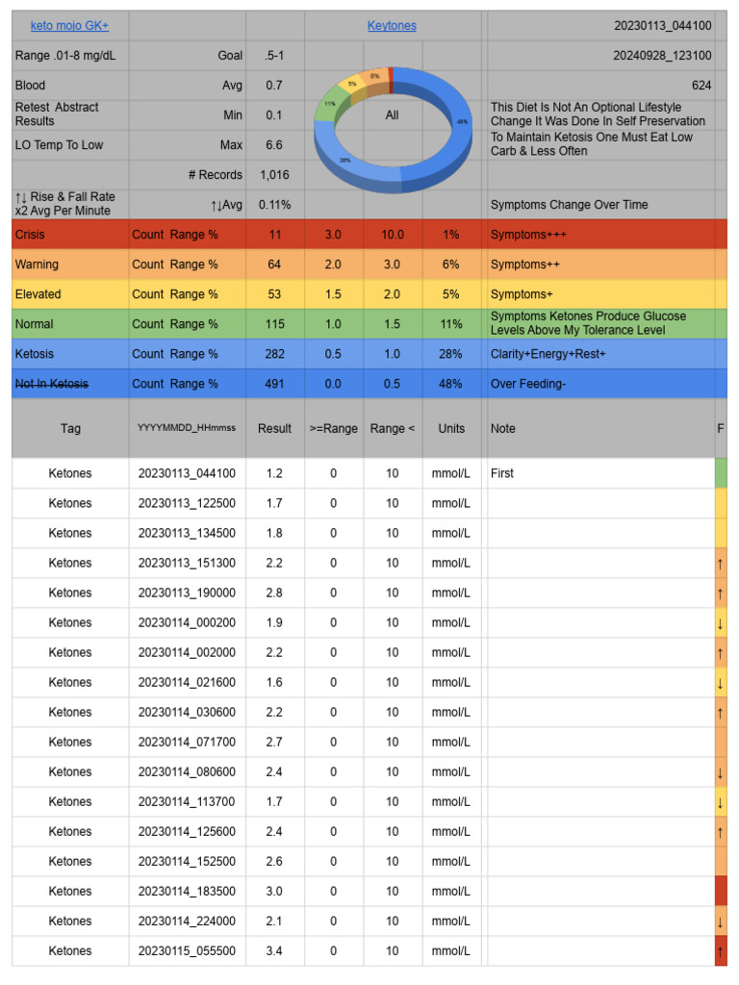Select the "First" note cell
The height and width of the screenshot is (985, 739).
tap(601, 473)
